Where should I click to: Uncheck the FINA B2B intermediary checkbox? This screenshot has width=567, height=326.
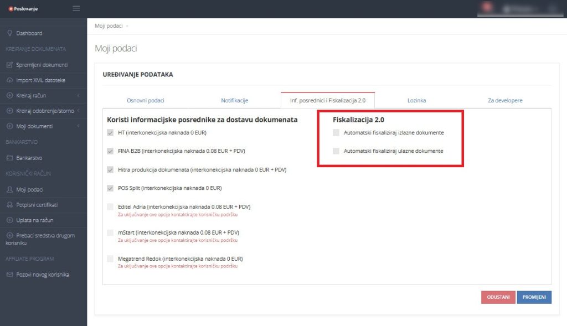[110, 151]
